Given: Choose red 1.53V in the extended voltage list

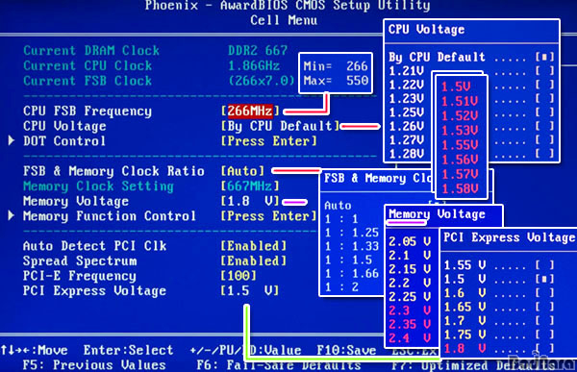Looking at the screenshot, I should (460, 131).
